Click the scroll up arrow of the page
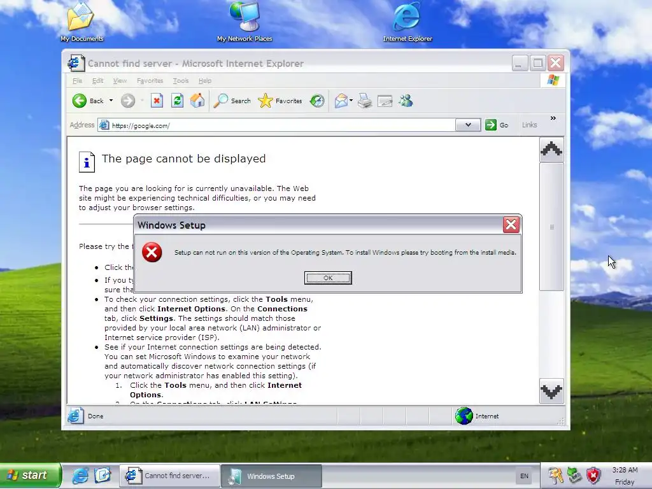 click(551, 149)
